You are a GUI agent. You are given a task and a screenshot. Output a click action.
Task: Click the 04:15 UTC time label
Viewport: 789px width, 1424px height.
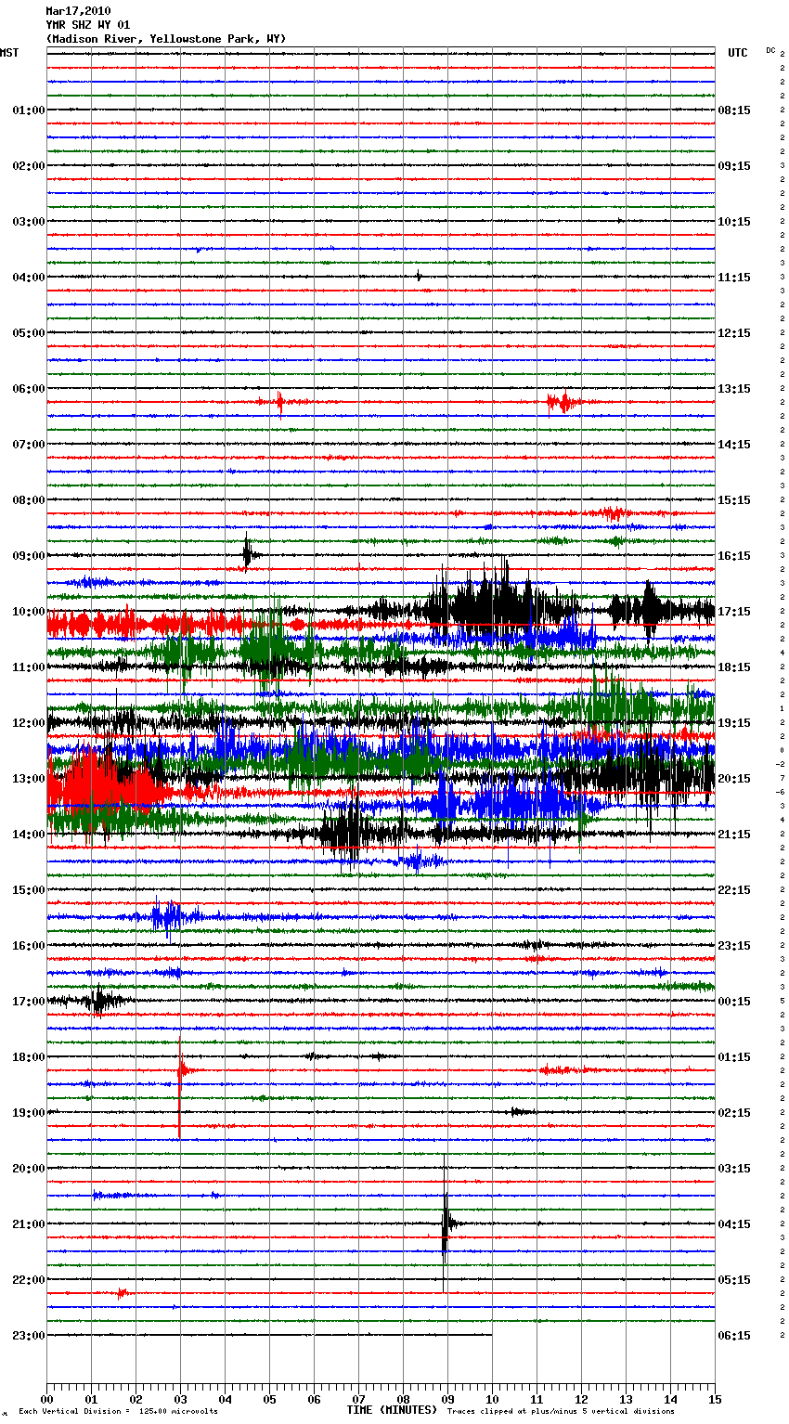click(734, 1224)
